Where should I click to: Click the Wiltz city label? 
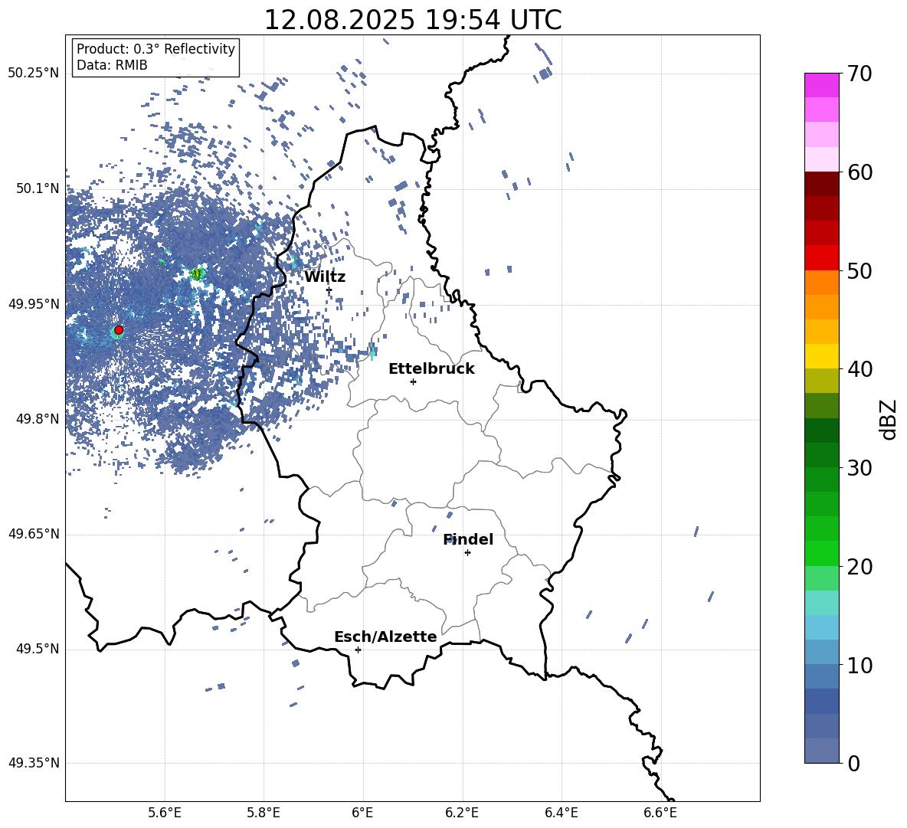click(325, 277)
